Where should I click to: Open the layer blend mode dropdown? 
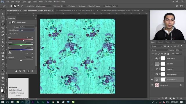point(160,50)
